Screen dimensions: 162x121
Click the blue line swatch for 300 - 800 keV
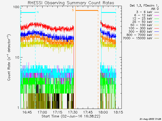click(x=157, y=32)
